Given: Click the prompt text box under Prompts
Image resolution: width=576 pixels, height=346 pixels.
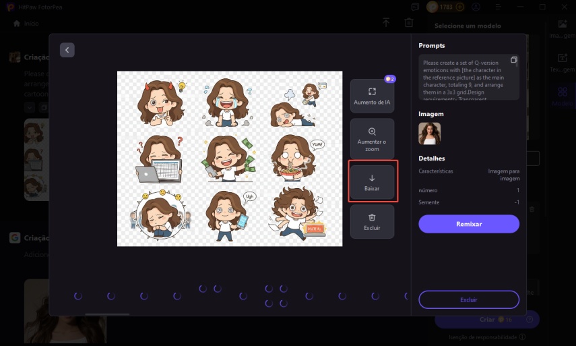Looking at the screenshot, I should [465, 78].
